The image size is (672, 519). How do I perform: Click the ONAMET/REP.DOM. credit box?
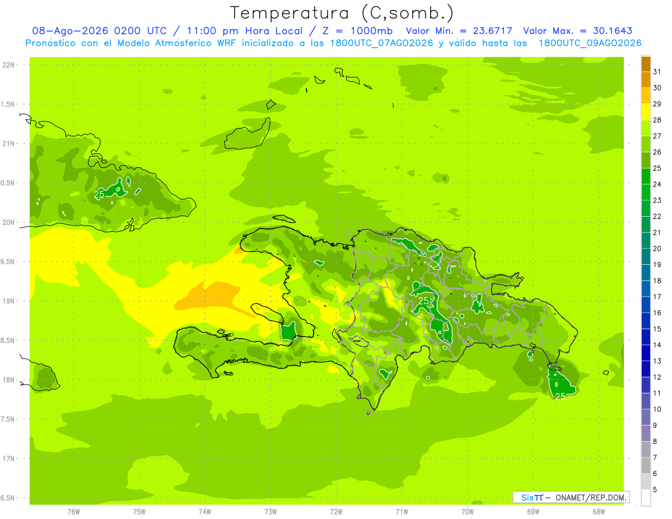571,497
